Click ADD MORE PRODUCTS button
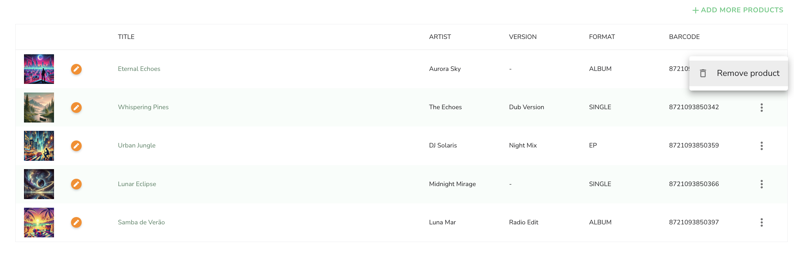 click(x=738, y=10)
